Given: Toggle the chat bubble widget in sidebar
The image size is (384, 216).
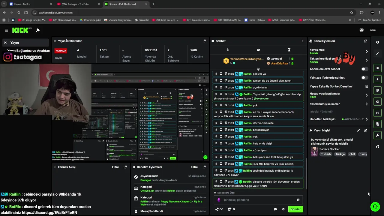Looking at the screenshot, I should tap(377, 102).
